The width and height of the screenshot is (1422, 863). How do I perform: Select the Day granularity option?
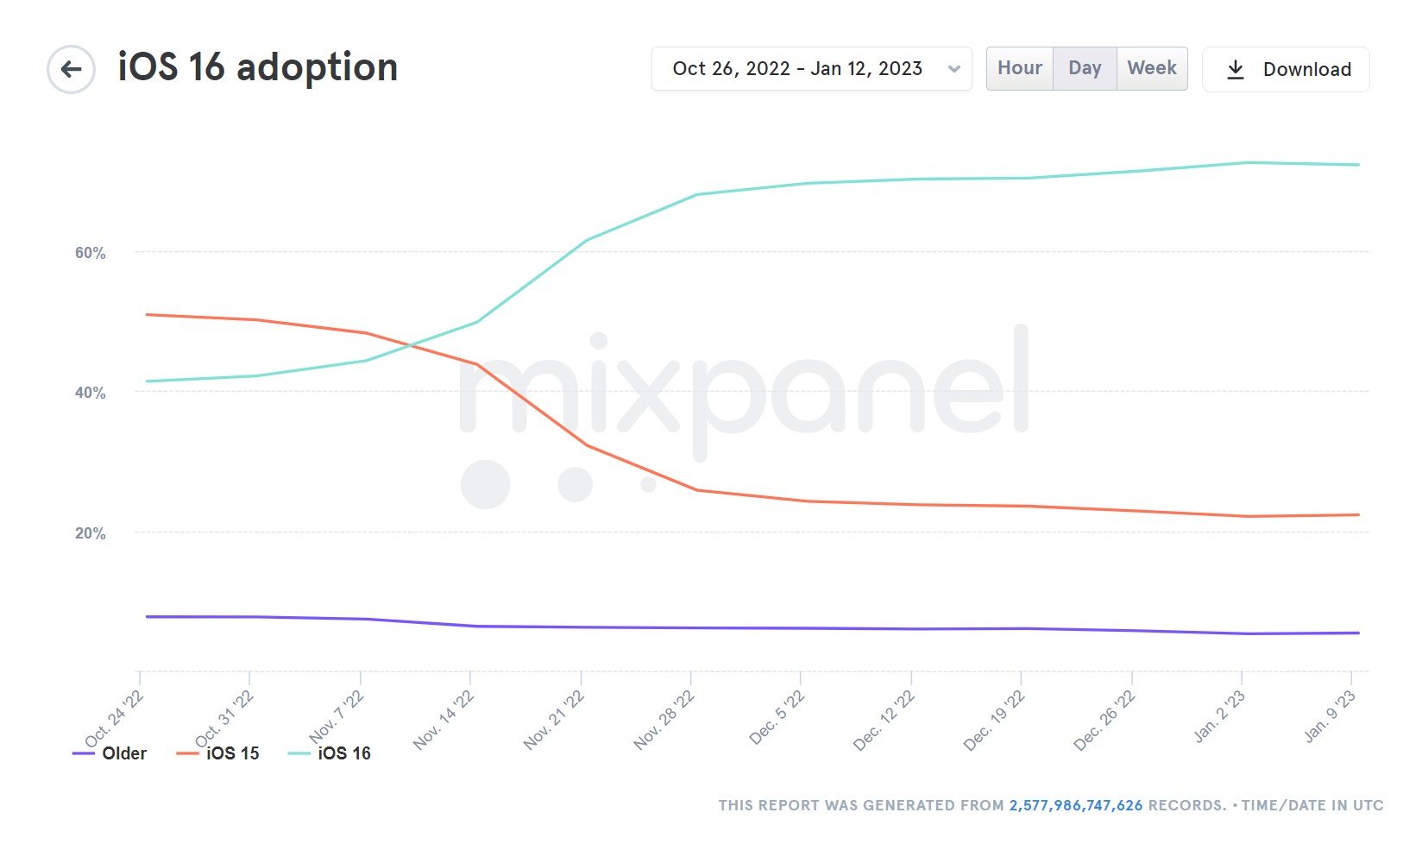[1084, 67]
